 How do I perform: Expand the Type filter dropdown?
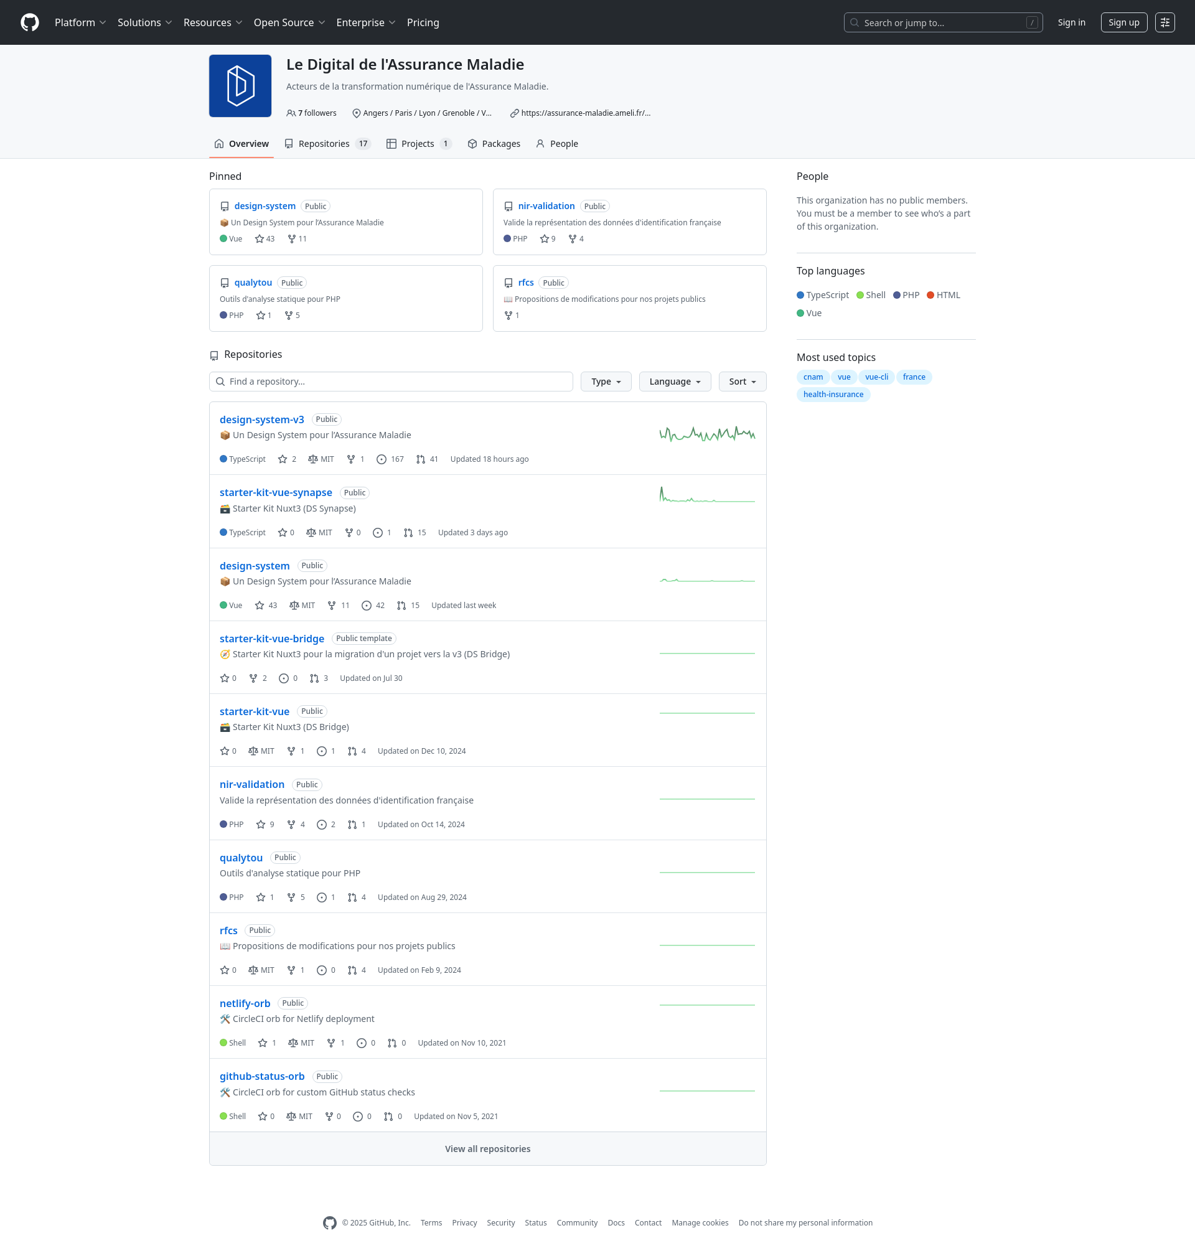pyautogui.click(x=605, y=382)
